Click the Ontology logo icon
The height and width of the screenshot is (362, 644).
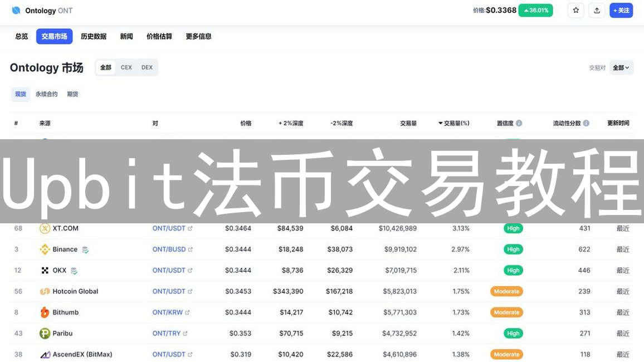(16, 10)
